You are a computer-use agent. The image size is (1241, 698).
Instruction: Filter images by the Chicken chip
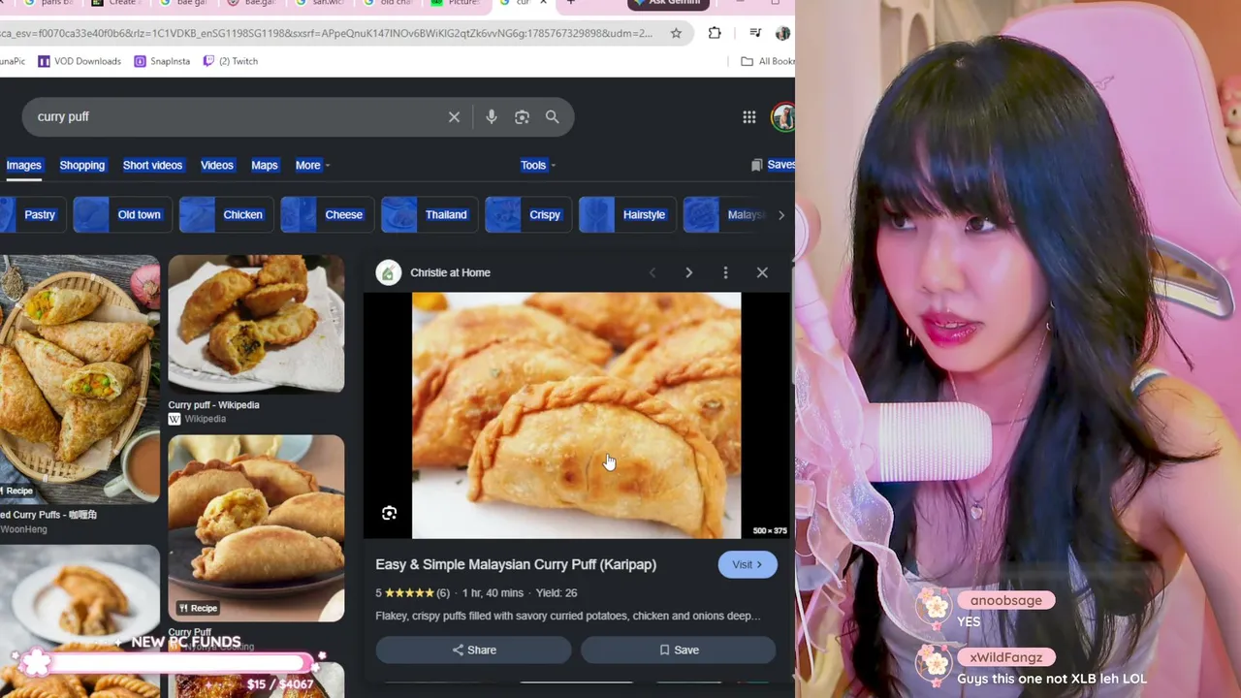(226, 215)
